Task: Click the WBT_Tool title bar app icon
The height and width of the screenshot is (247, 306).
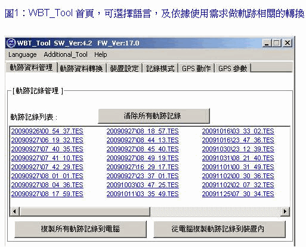Action: 11,43
